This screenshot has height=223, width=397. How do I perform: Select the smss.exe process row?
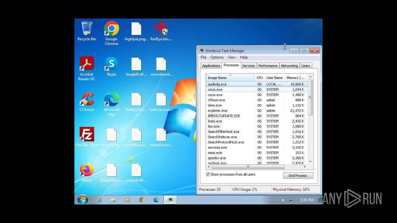point(257,153)
